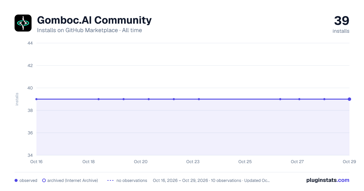This screenshot has height=191, width=364.
Task: Click the date range and observations footer text
Action: click(x=211, y=180)
